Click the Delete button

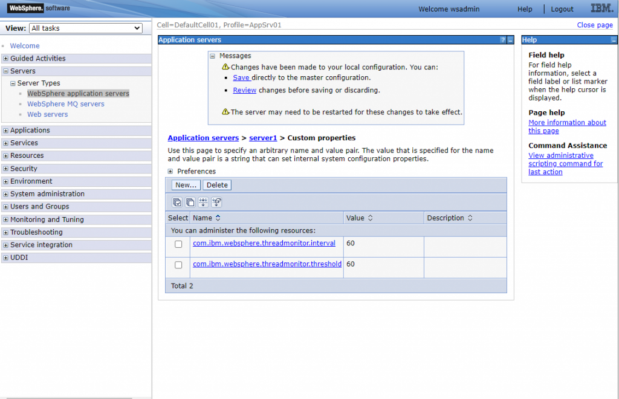[x=217, y=185]
